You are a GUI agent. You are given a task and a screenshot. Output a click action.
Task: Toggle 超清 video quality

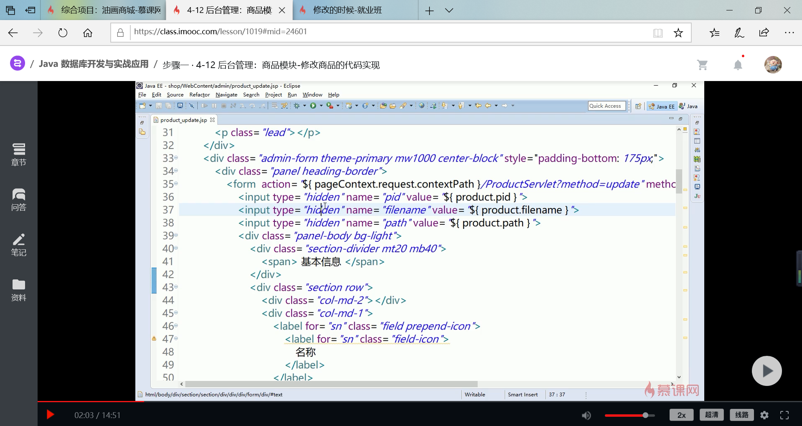click(712, 415)
